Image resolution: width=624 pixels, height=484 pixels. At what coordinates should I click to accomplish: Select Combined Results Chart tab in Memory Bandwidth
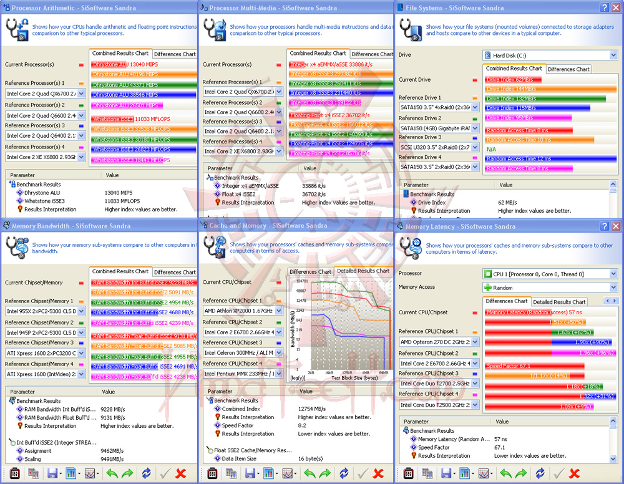point(120,271)
